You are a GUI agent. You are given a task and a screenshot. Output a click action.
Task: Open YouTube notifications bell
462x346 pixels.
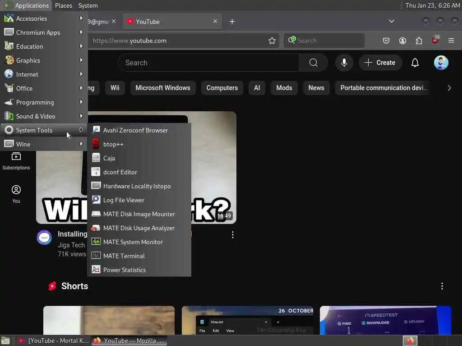[x=415, y=63]
